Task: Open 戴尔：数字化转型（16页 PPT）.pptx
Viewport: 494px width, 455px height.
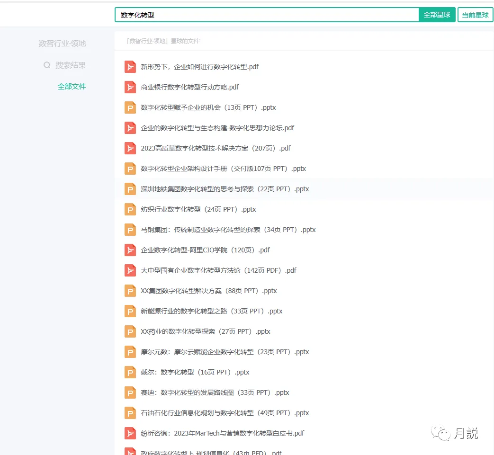Action: (x=195, y=372)
